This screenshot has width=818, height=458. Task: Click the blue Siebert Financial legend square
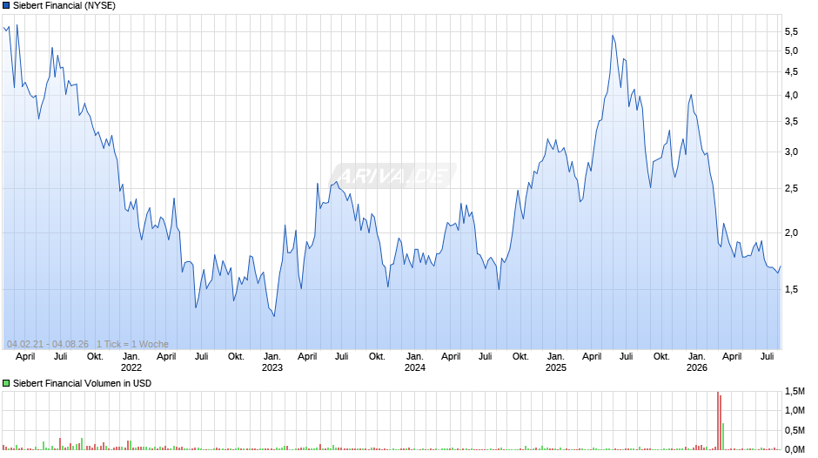point(6,6)
